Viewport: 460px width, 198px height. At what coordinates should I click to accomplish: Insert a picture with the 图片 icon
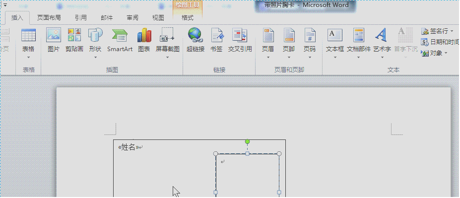pyautogui.click(x=54, y=35)
